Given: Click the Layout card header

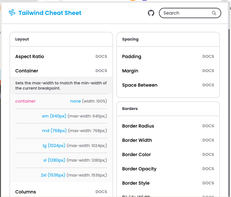Looking at the screenshot, I should pyautogui.click(x=61, y=39).
